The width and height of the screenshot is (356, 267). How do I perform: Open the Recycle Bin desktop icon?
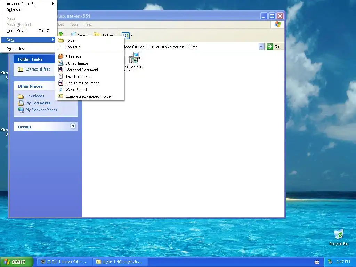pyautogui.click(x=339, y=237)
